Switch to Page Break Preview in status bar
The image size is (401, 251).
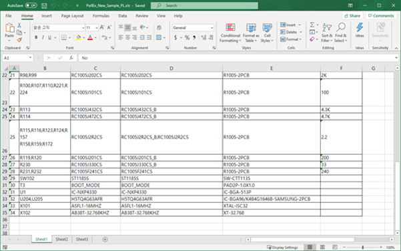(x=335, y=247)
